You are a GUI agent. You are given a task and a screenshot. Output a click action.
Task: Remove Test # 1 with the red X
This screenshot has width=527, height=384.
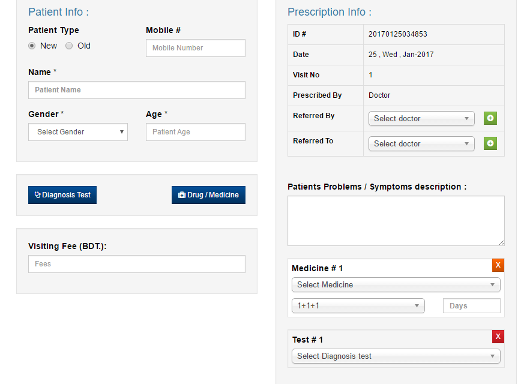tap(498, 337)
